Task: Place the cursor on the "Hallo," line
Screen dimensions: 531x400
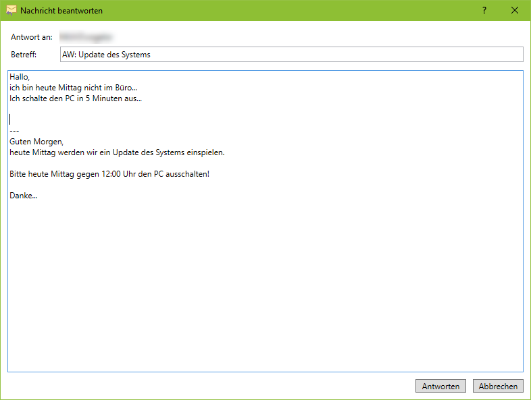Action: [20, 77]
